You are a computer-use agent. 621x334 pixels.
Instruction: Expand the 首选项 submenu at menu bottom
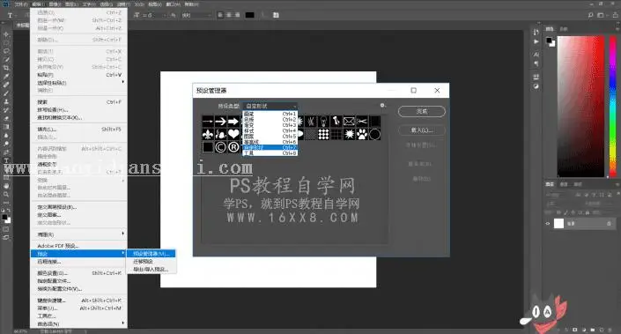(78, 323)
